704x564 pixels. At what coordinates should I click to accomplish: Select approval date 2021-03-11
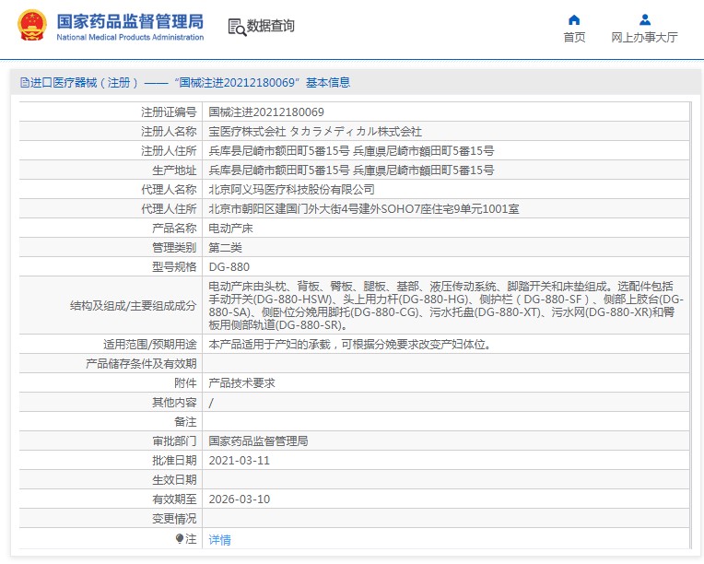pos(240,461)
